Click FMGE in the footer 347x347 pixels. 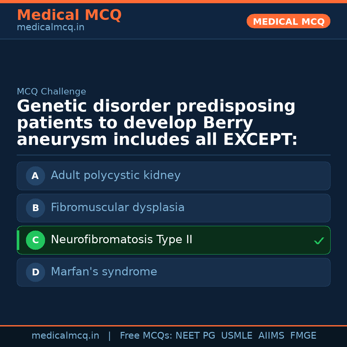[x=303, y=336]
